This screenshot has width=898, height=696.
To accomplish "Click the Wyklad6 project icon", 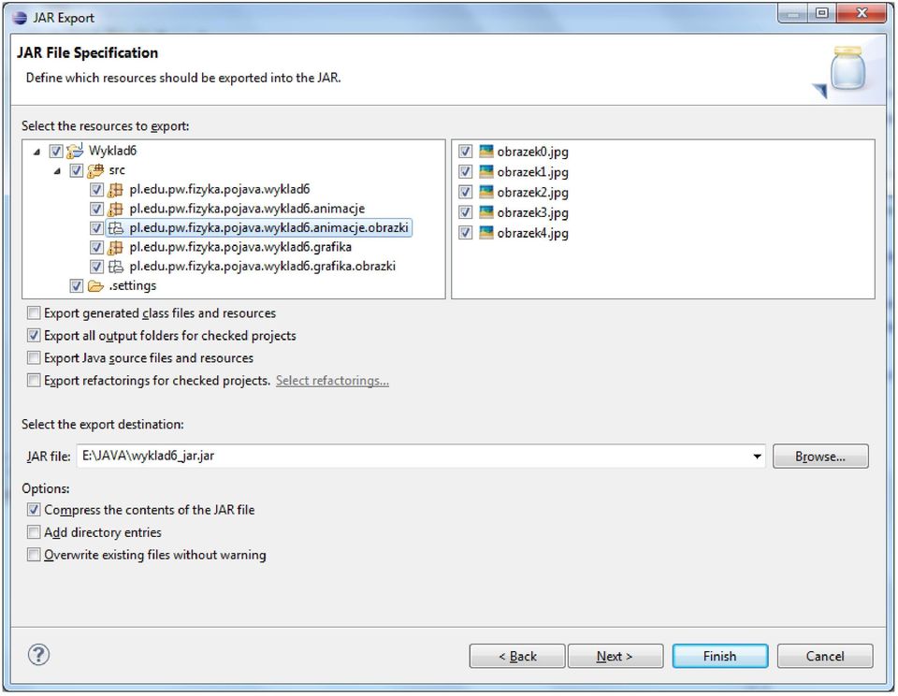I will coord(75,152).
